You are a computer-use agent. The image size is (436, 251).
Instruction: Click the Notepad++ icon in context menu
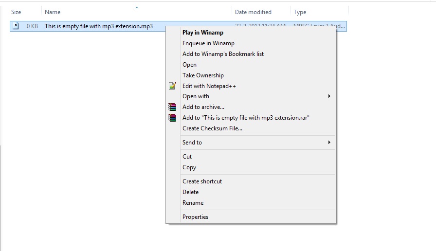pyautogui.click(x=172, y=86)
